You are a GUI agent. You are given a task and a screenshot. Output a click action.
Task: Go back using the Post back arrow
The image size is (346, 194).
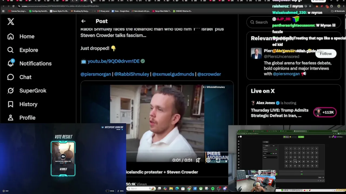point(83,21)
